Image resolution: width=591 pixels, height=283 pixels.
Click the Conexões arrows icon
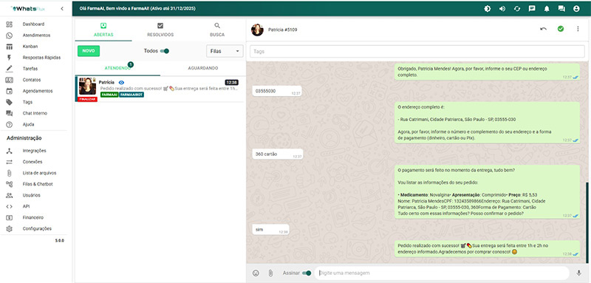pos(10,162)
